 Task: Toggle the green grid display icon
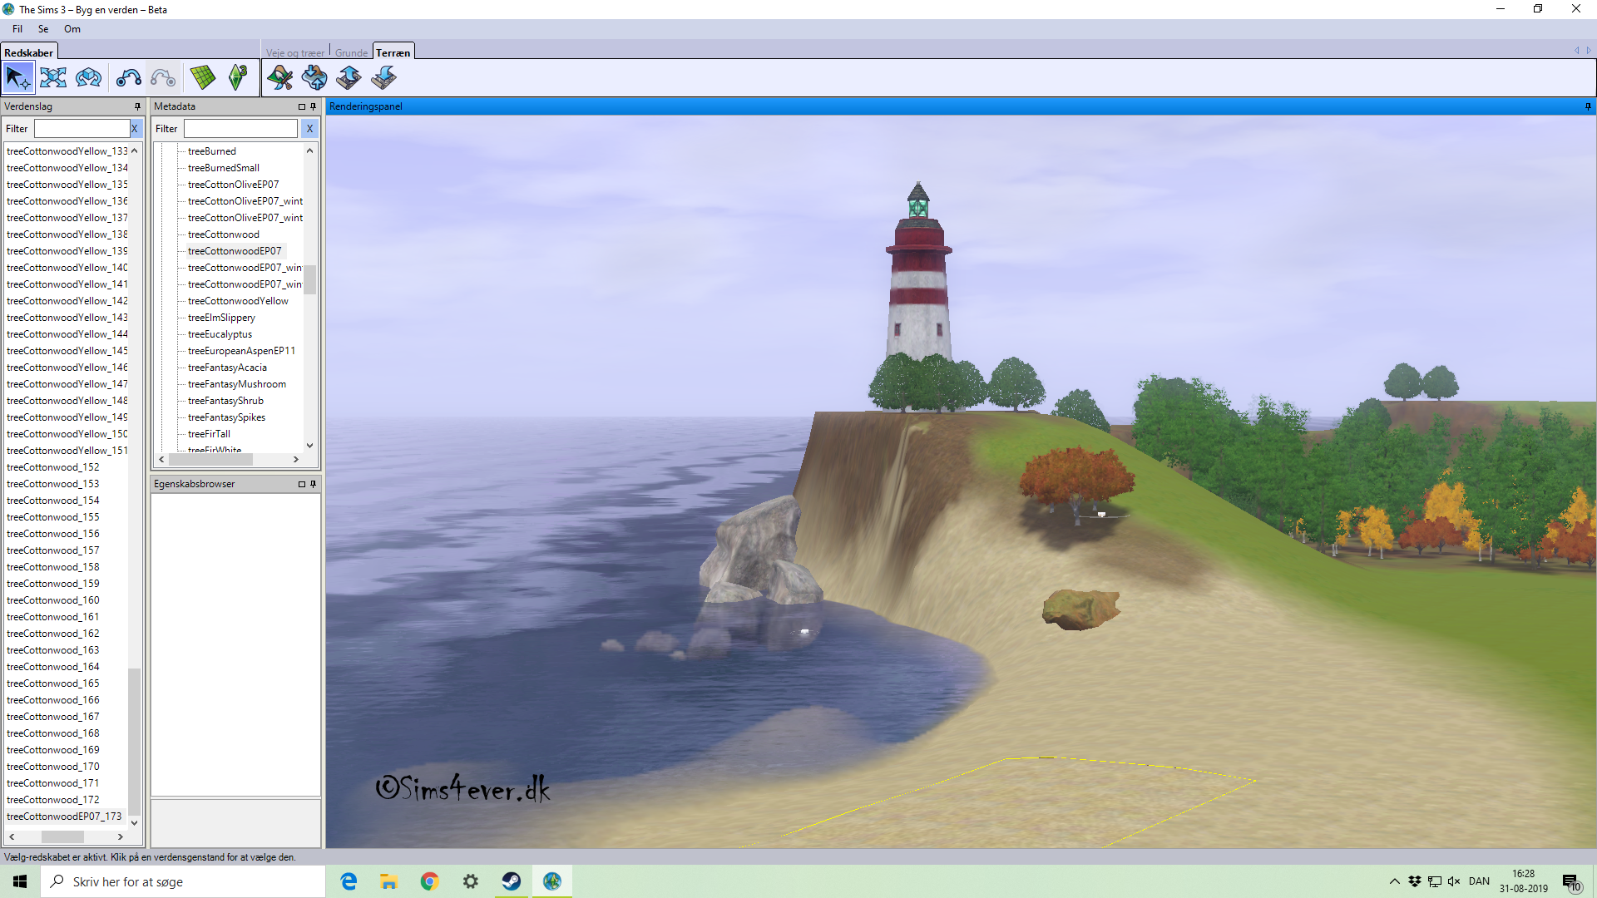point(203,78)
